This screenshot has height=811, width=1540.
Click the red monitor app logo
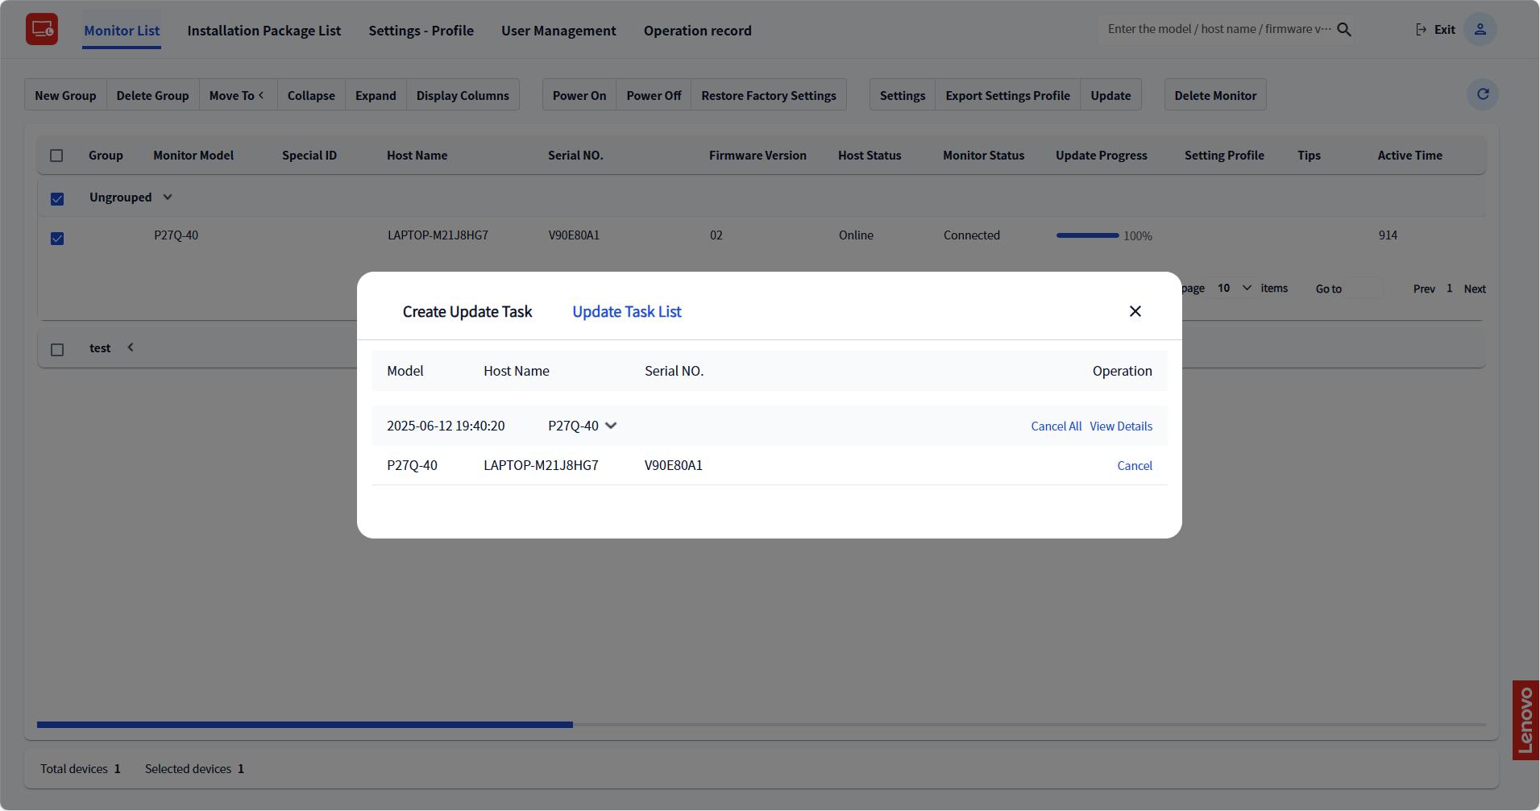pyautogui.click(x=42, y=30)
